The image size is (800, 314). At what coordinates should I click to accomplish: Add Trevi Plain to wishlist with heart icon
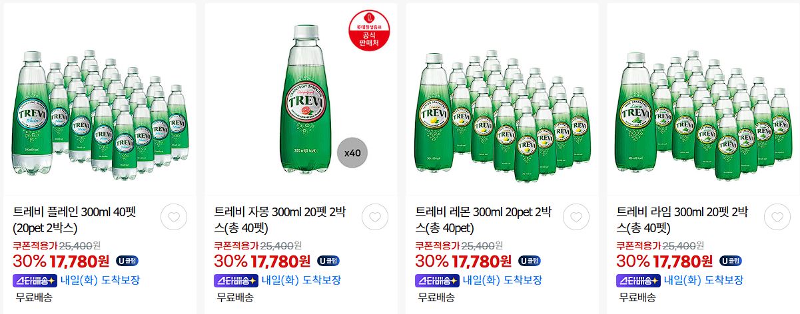pos(174,217)
